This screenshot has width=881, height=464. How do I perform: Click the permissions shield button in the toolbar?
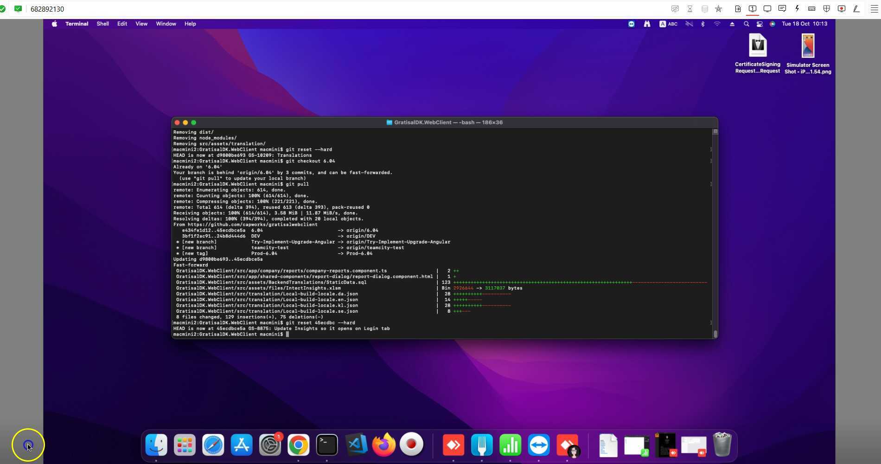tap(827, 8)
